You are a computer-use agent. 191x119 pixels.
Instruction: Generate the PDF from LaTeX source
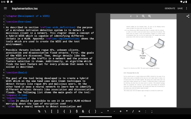pyautogui.click(x=170, y=8)
